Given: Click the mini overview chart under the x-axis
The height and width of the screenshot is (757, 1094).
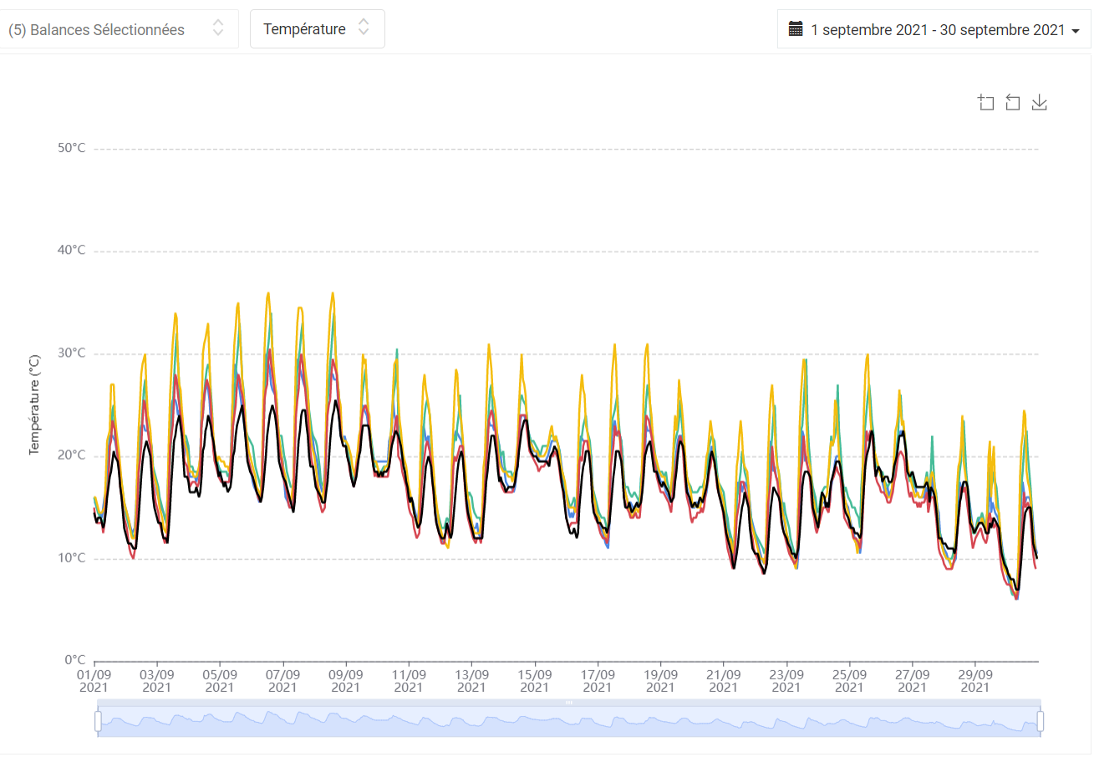Looking at the screenshot, I should 569,721.
